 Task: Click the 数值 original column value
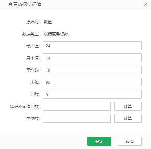point(48,22)
